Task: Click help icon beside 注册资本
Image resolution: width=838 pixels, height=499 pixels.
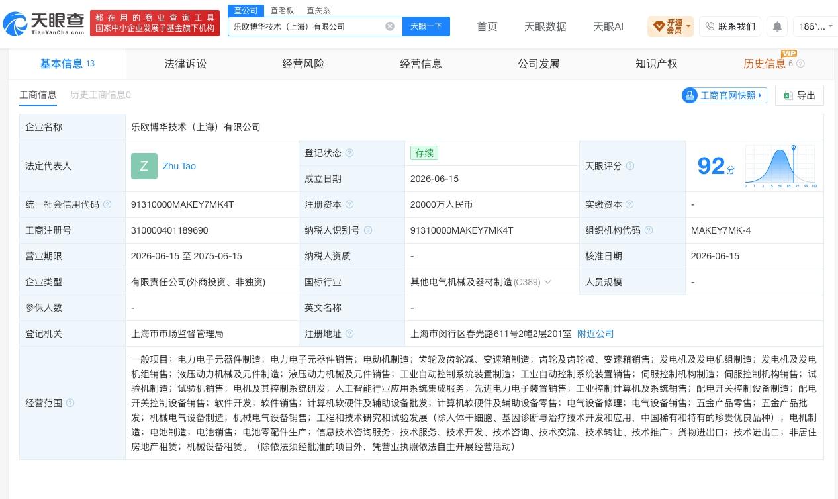Action: (349, 204)
